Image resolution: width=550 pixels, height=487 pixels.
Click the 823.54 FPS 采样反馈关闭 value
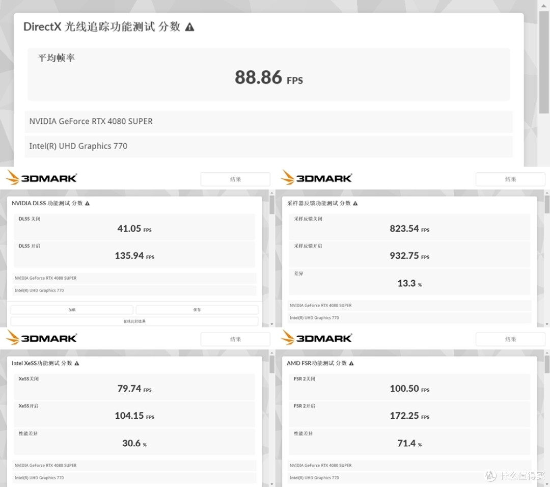tap(409, 229)
